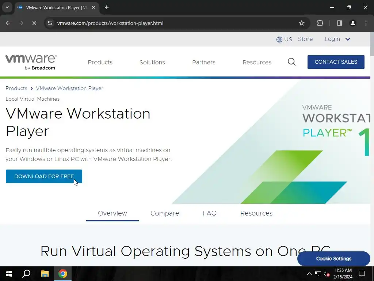Select the Overview tab

pyautogui.click(x=112, y=213)
